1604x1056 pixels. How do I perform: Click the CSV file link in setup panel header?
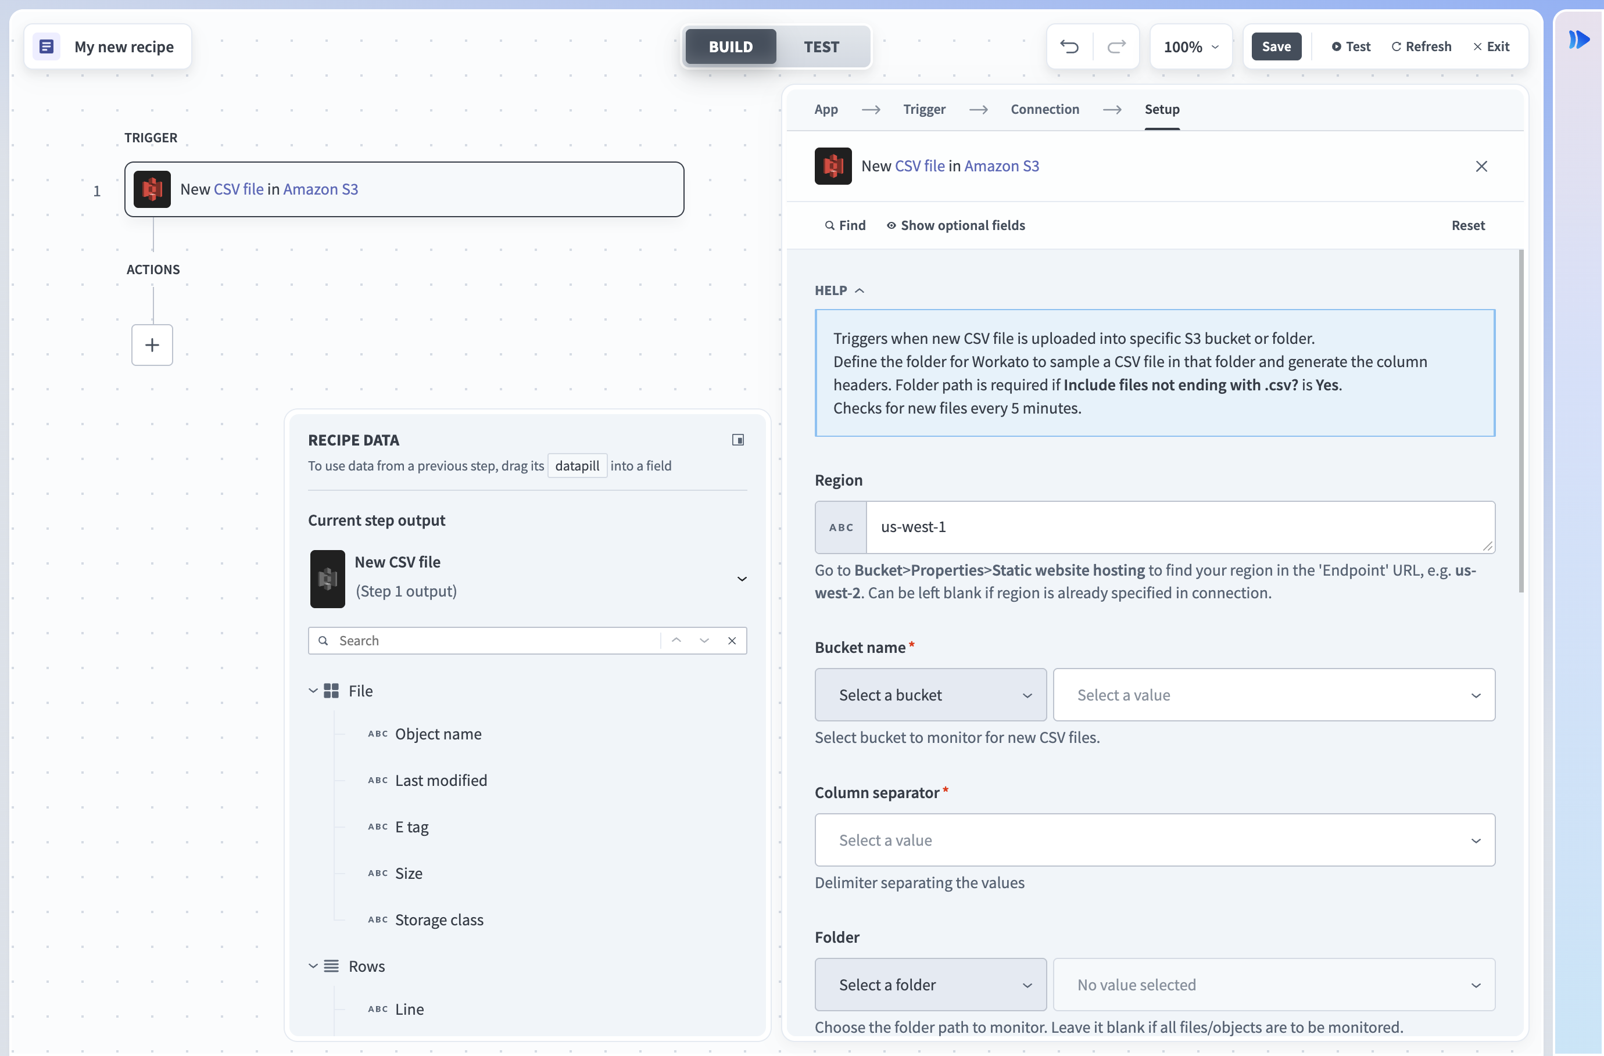click(920, 166)
